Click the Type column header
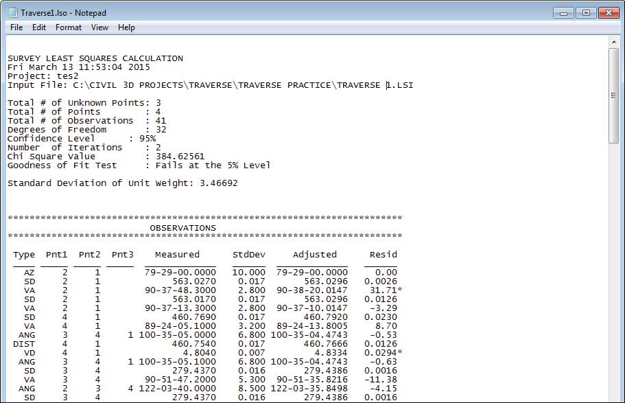This screenshot has height=403, width=625. pyautogui.click(x=24, y=255)
